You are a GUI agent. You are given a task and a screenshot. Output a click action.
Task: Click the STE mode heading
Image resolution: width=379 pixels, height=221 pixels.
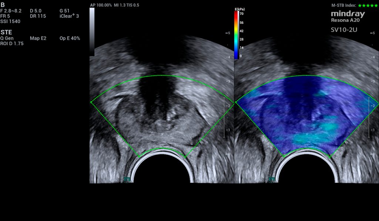(x=6, y=32)
